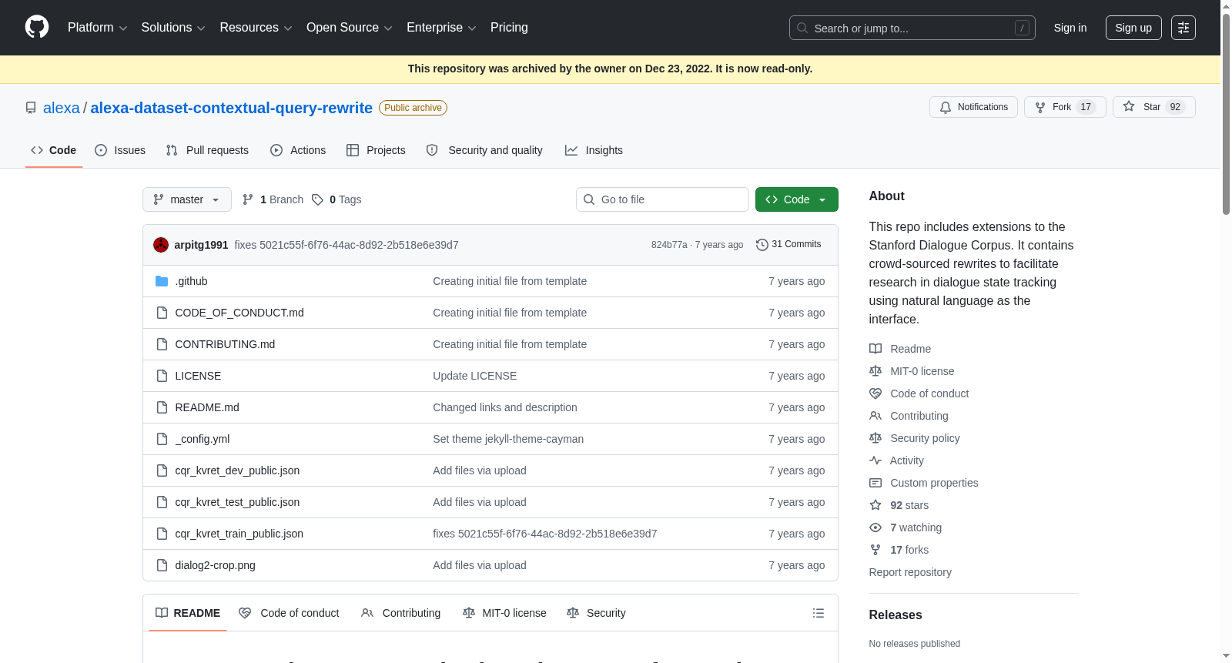Image resolution: width=1232 pixels, height=663 pixels.
Task: Open the Set theme jekyll-theme-cayman commit message
Action: pyautogui.click(x=508, y=439)
